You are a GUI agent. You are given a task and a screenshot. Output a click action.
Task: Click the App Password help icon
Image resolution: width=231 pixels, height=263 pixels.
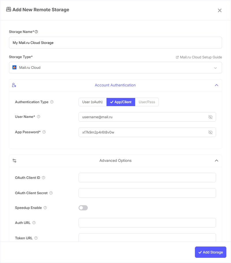click(x=44, y=132)
